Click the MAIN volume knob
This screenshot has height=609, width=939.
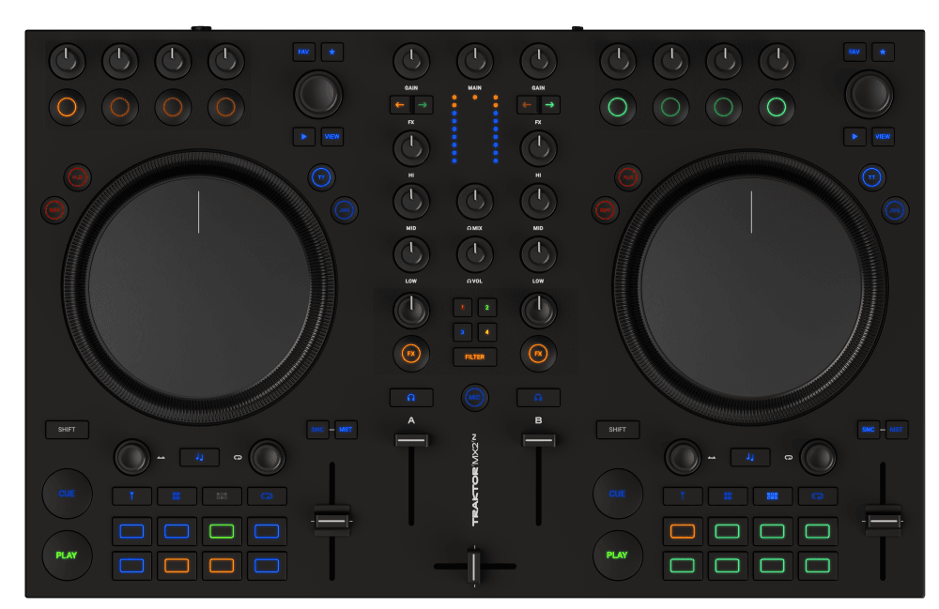(x=474, y=61)
